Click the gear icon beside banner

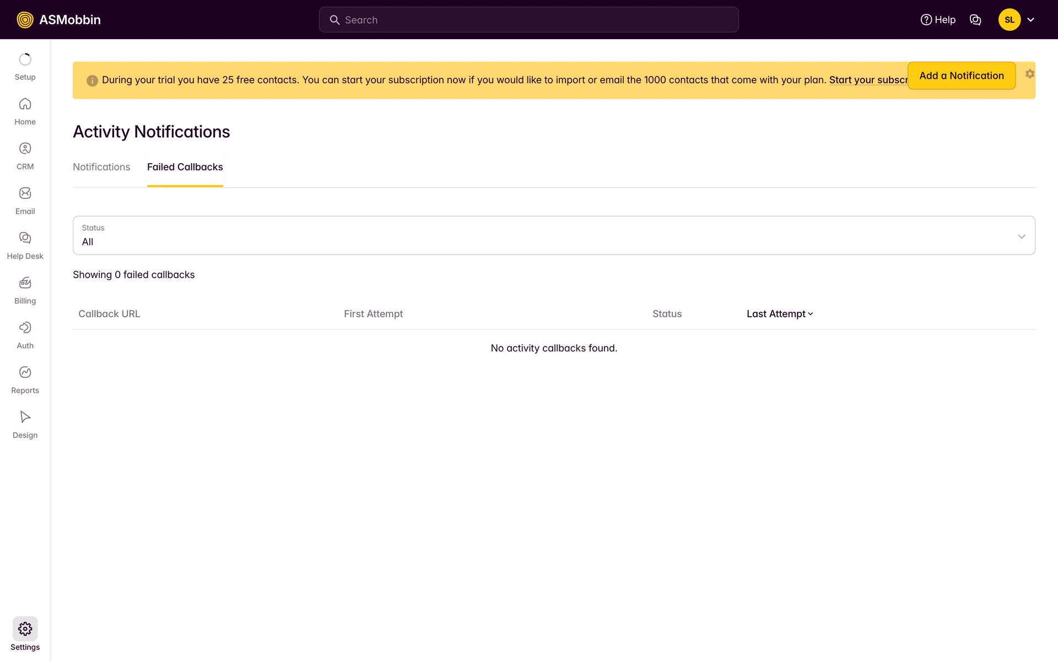(x=1029, y=74)
